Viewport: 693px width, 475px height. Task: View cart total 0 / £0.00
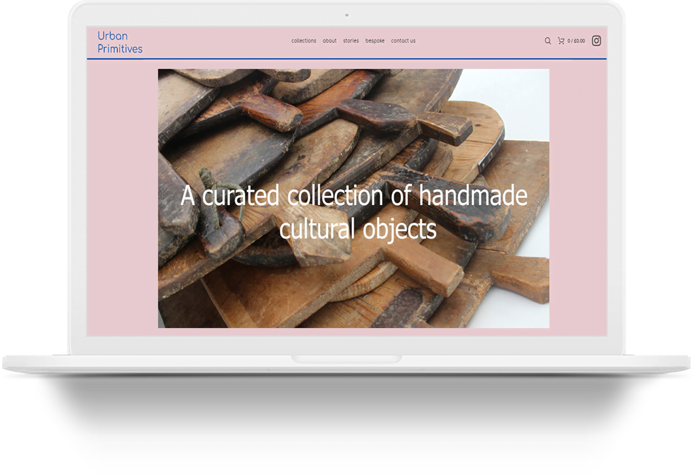[576, 41]
